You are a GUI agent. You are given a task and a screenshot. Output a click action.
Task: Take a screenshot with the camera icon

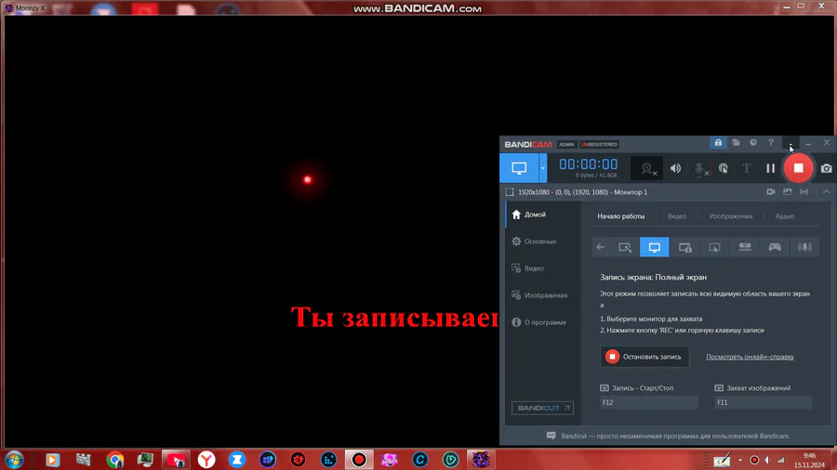click(x=826, y=168)
